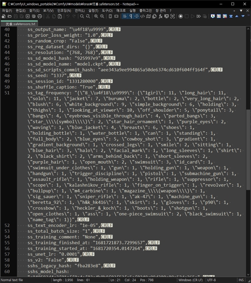Select the 优香.safetensors.txt document tab
251x283 pixels.
(x=20, y=24)
